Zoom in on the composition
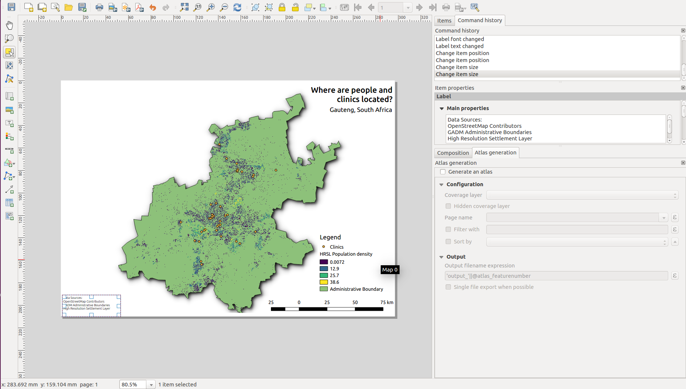686x389 pixels. (211, 7)
